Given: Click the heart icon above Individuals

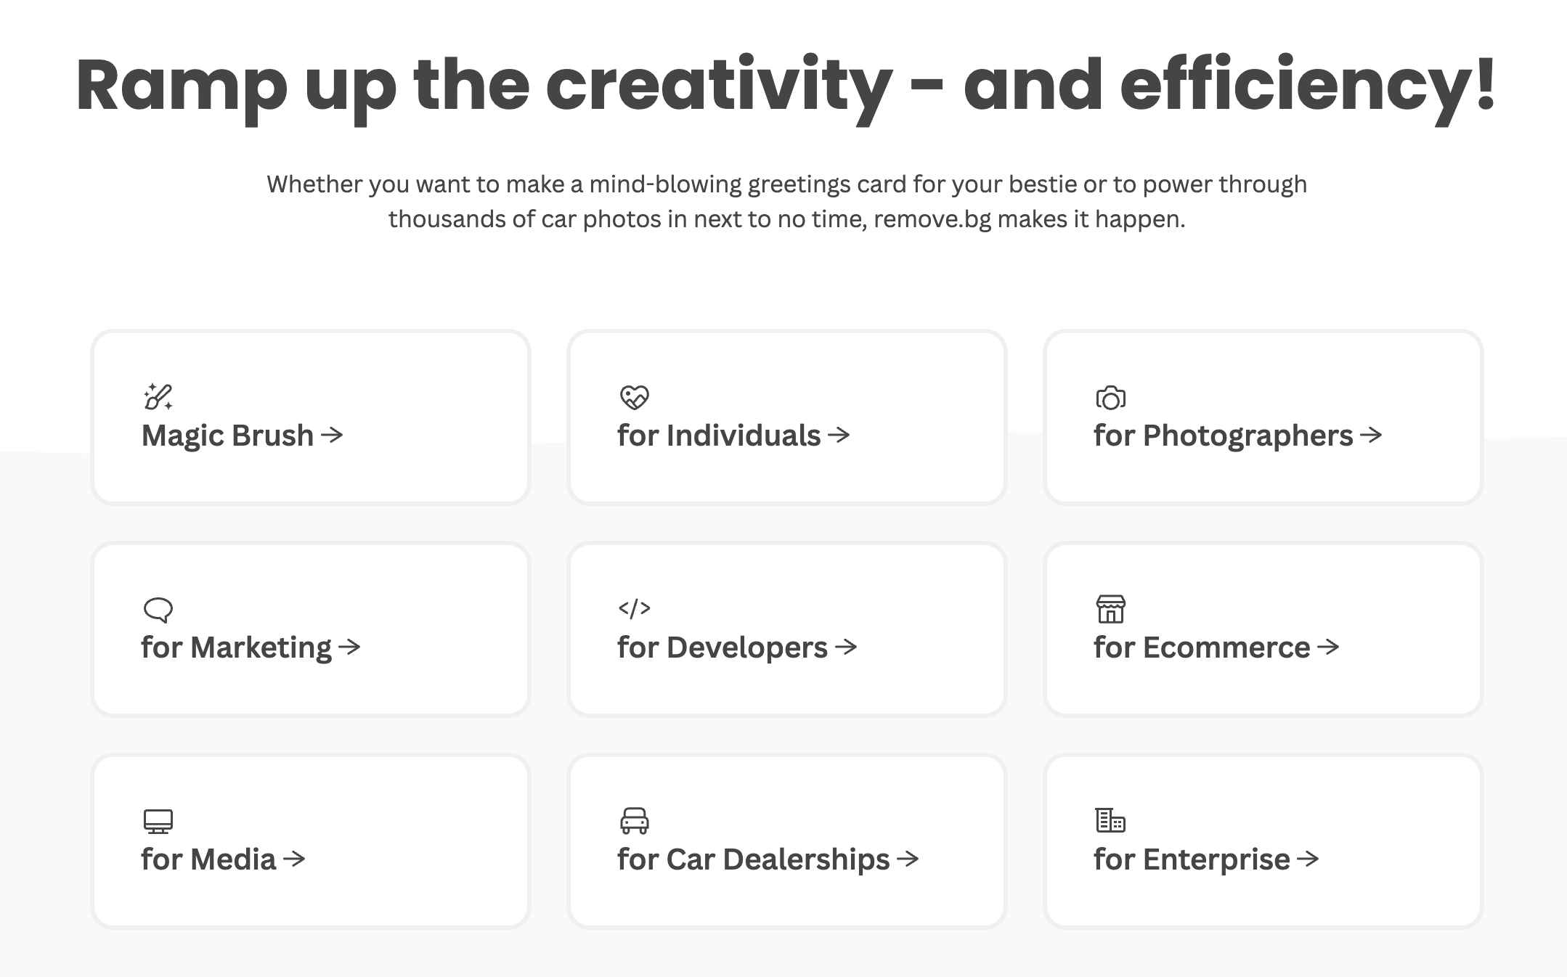Looking at the screenshot, I should coord(634,397).
